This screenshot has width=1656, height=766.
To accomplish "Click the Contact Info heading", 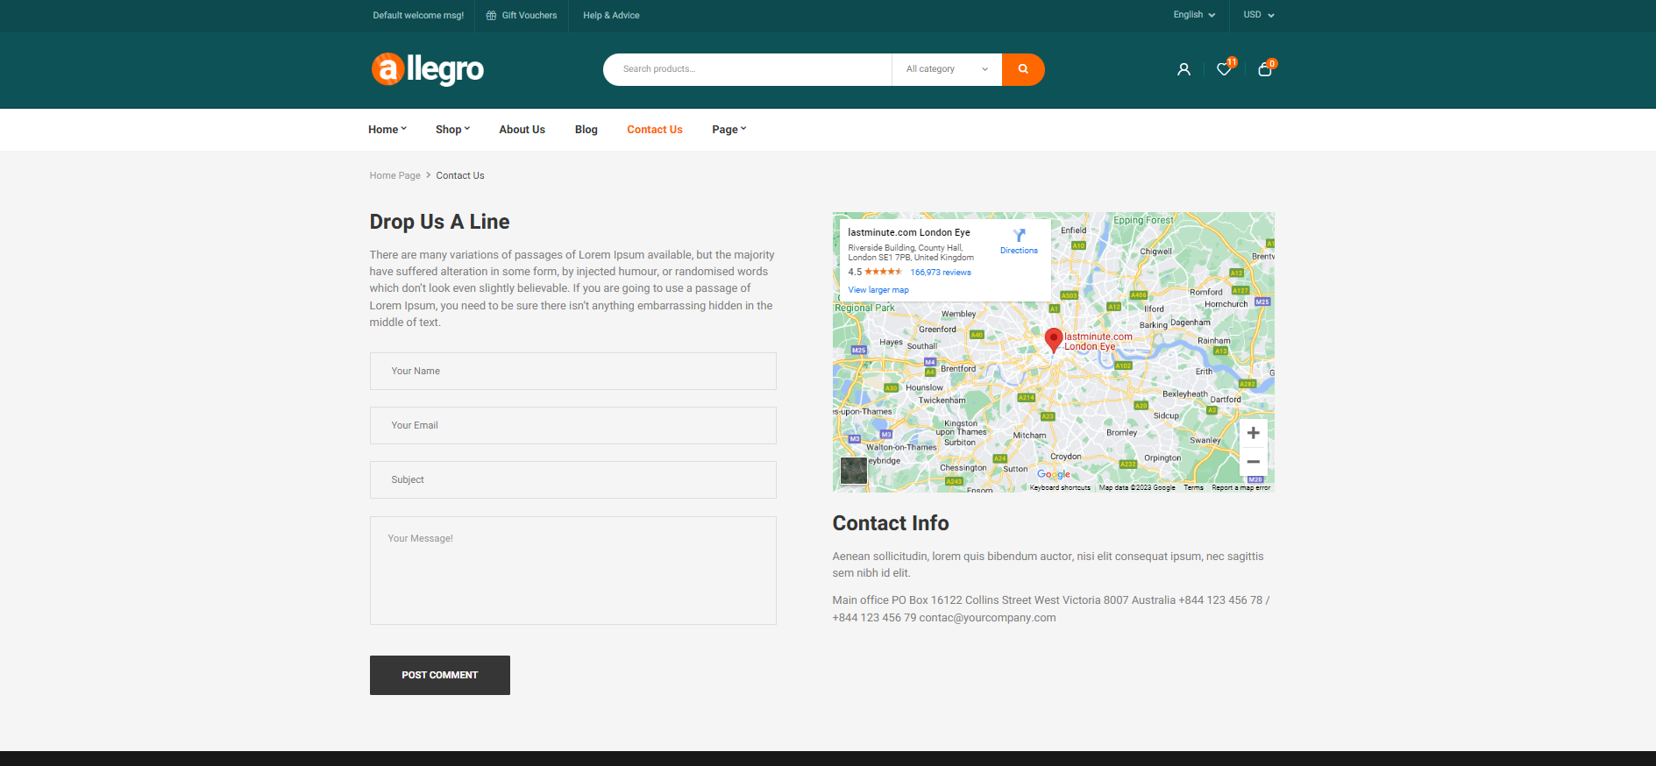I will coord(891,523).
